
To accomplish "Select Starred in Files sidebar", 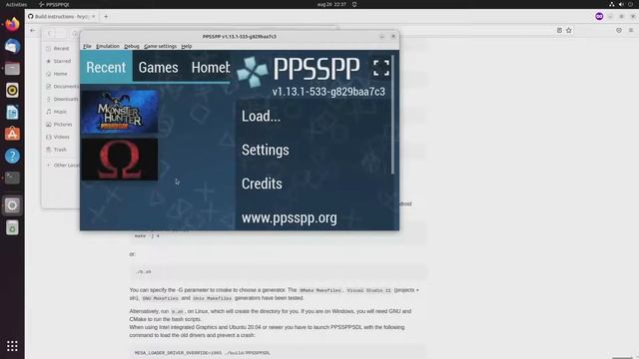I will 61,61.
